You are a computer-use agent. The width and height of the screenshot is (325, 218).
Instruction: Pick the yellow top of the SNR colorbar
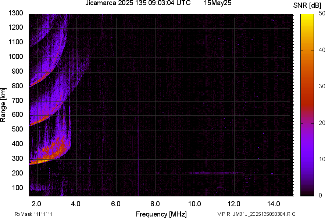click(307, 16)
